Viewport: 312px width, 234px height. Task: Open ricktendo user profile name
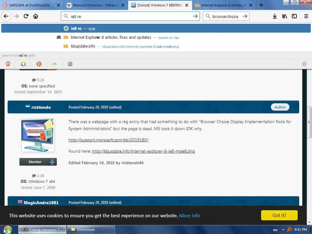[x=41, y=107]
